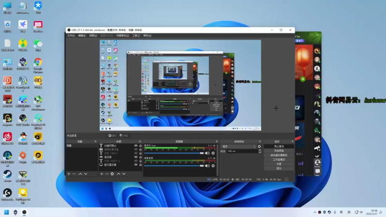Toggle lock on 抖音网易云 source
The image size is (386, 217).
click(140, 146)
